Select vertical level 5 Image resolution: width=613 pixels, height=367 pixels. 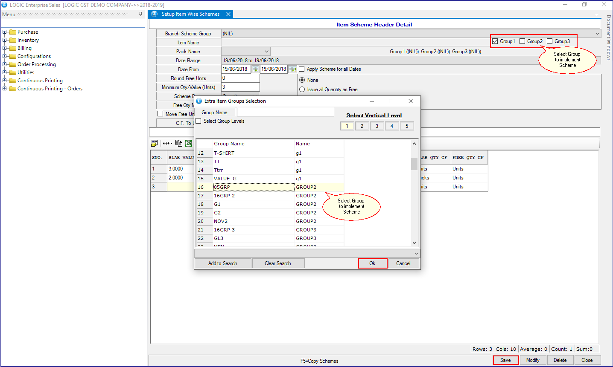click(x=407, y=126)
